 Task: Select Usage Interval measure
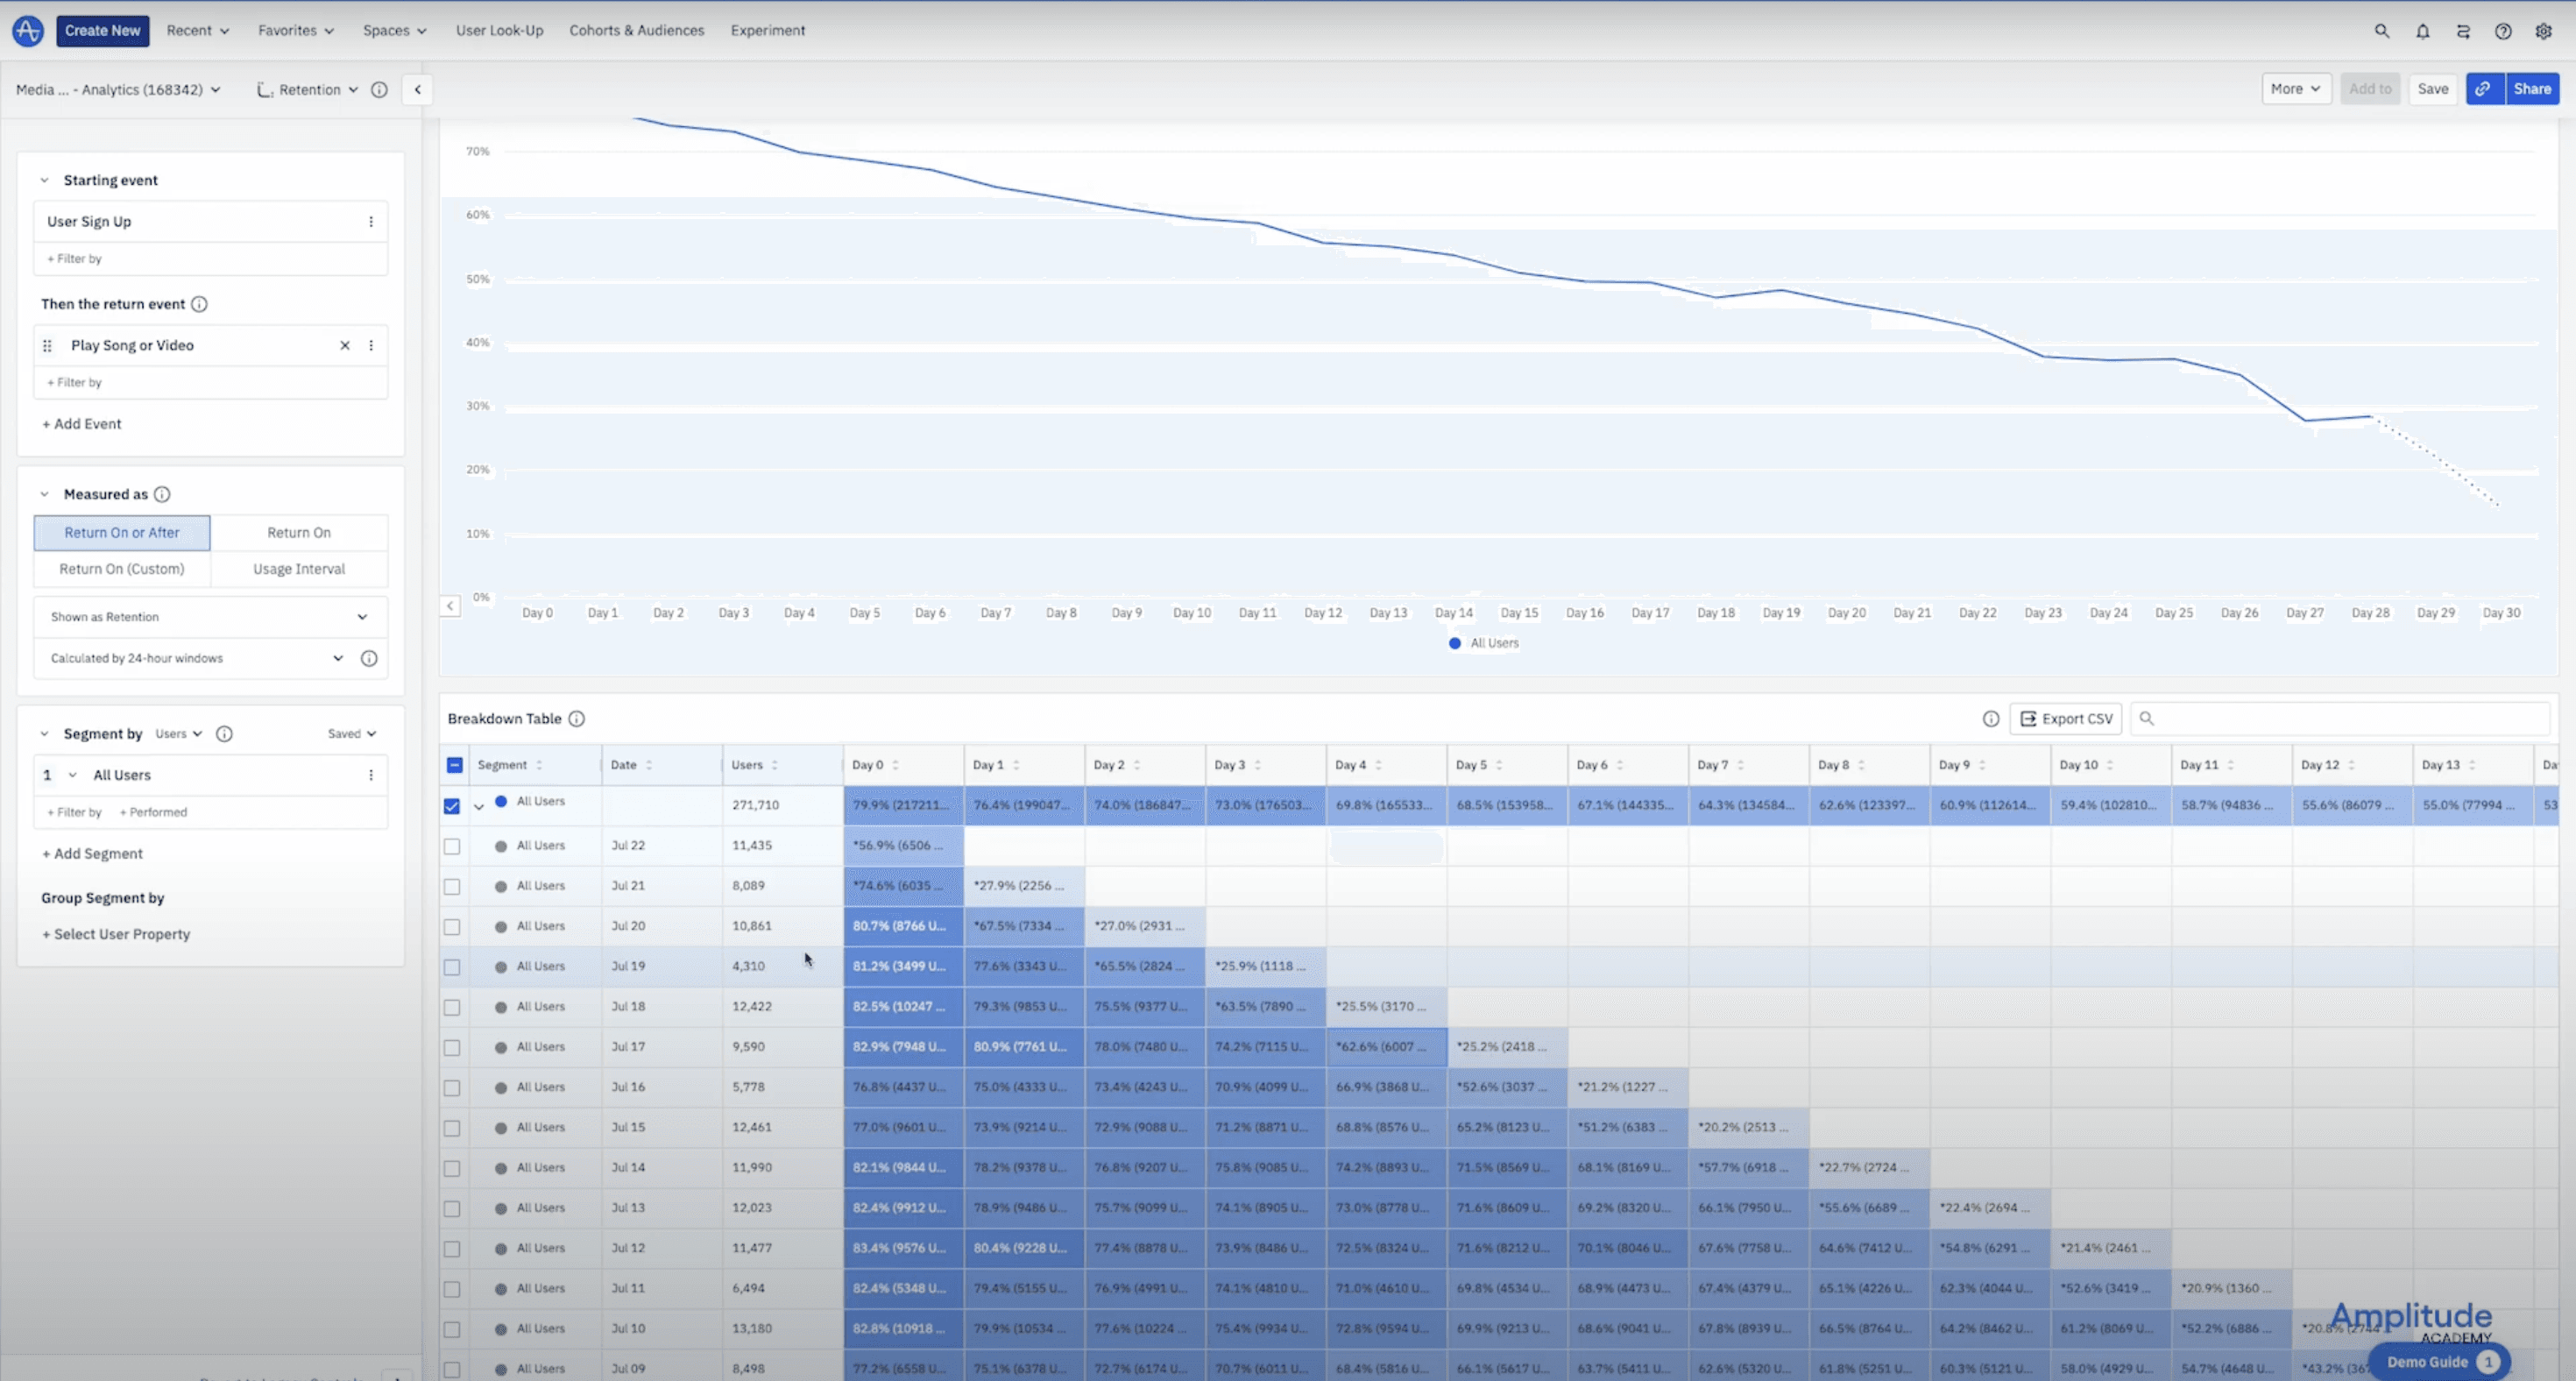[299, 569]
